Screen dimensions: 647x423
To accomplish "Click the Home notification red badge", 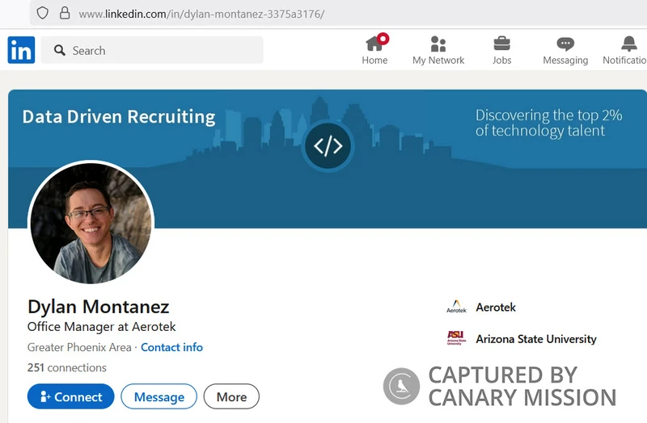I will click(x=383, y=39).
